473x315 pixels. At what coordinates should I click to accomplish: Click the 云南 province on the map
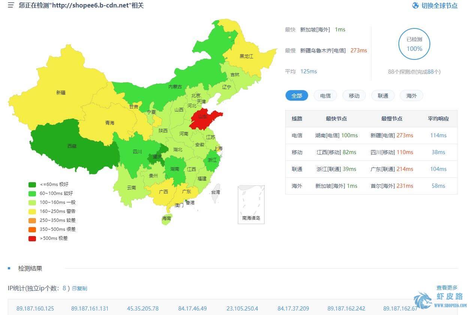pos(131,187)
